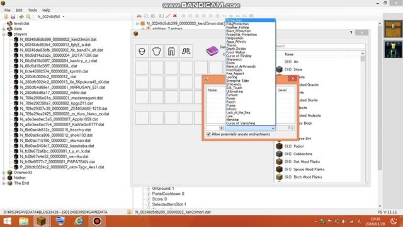The image size is (403, 227).
Task: Click the Level column header
Action: pos(282,90)
